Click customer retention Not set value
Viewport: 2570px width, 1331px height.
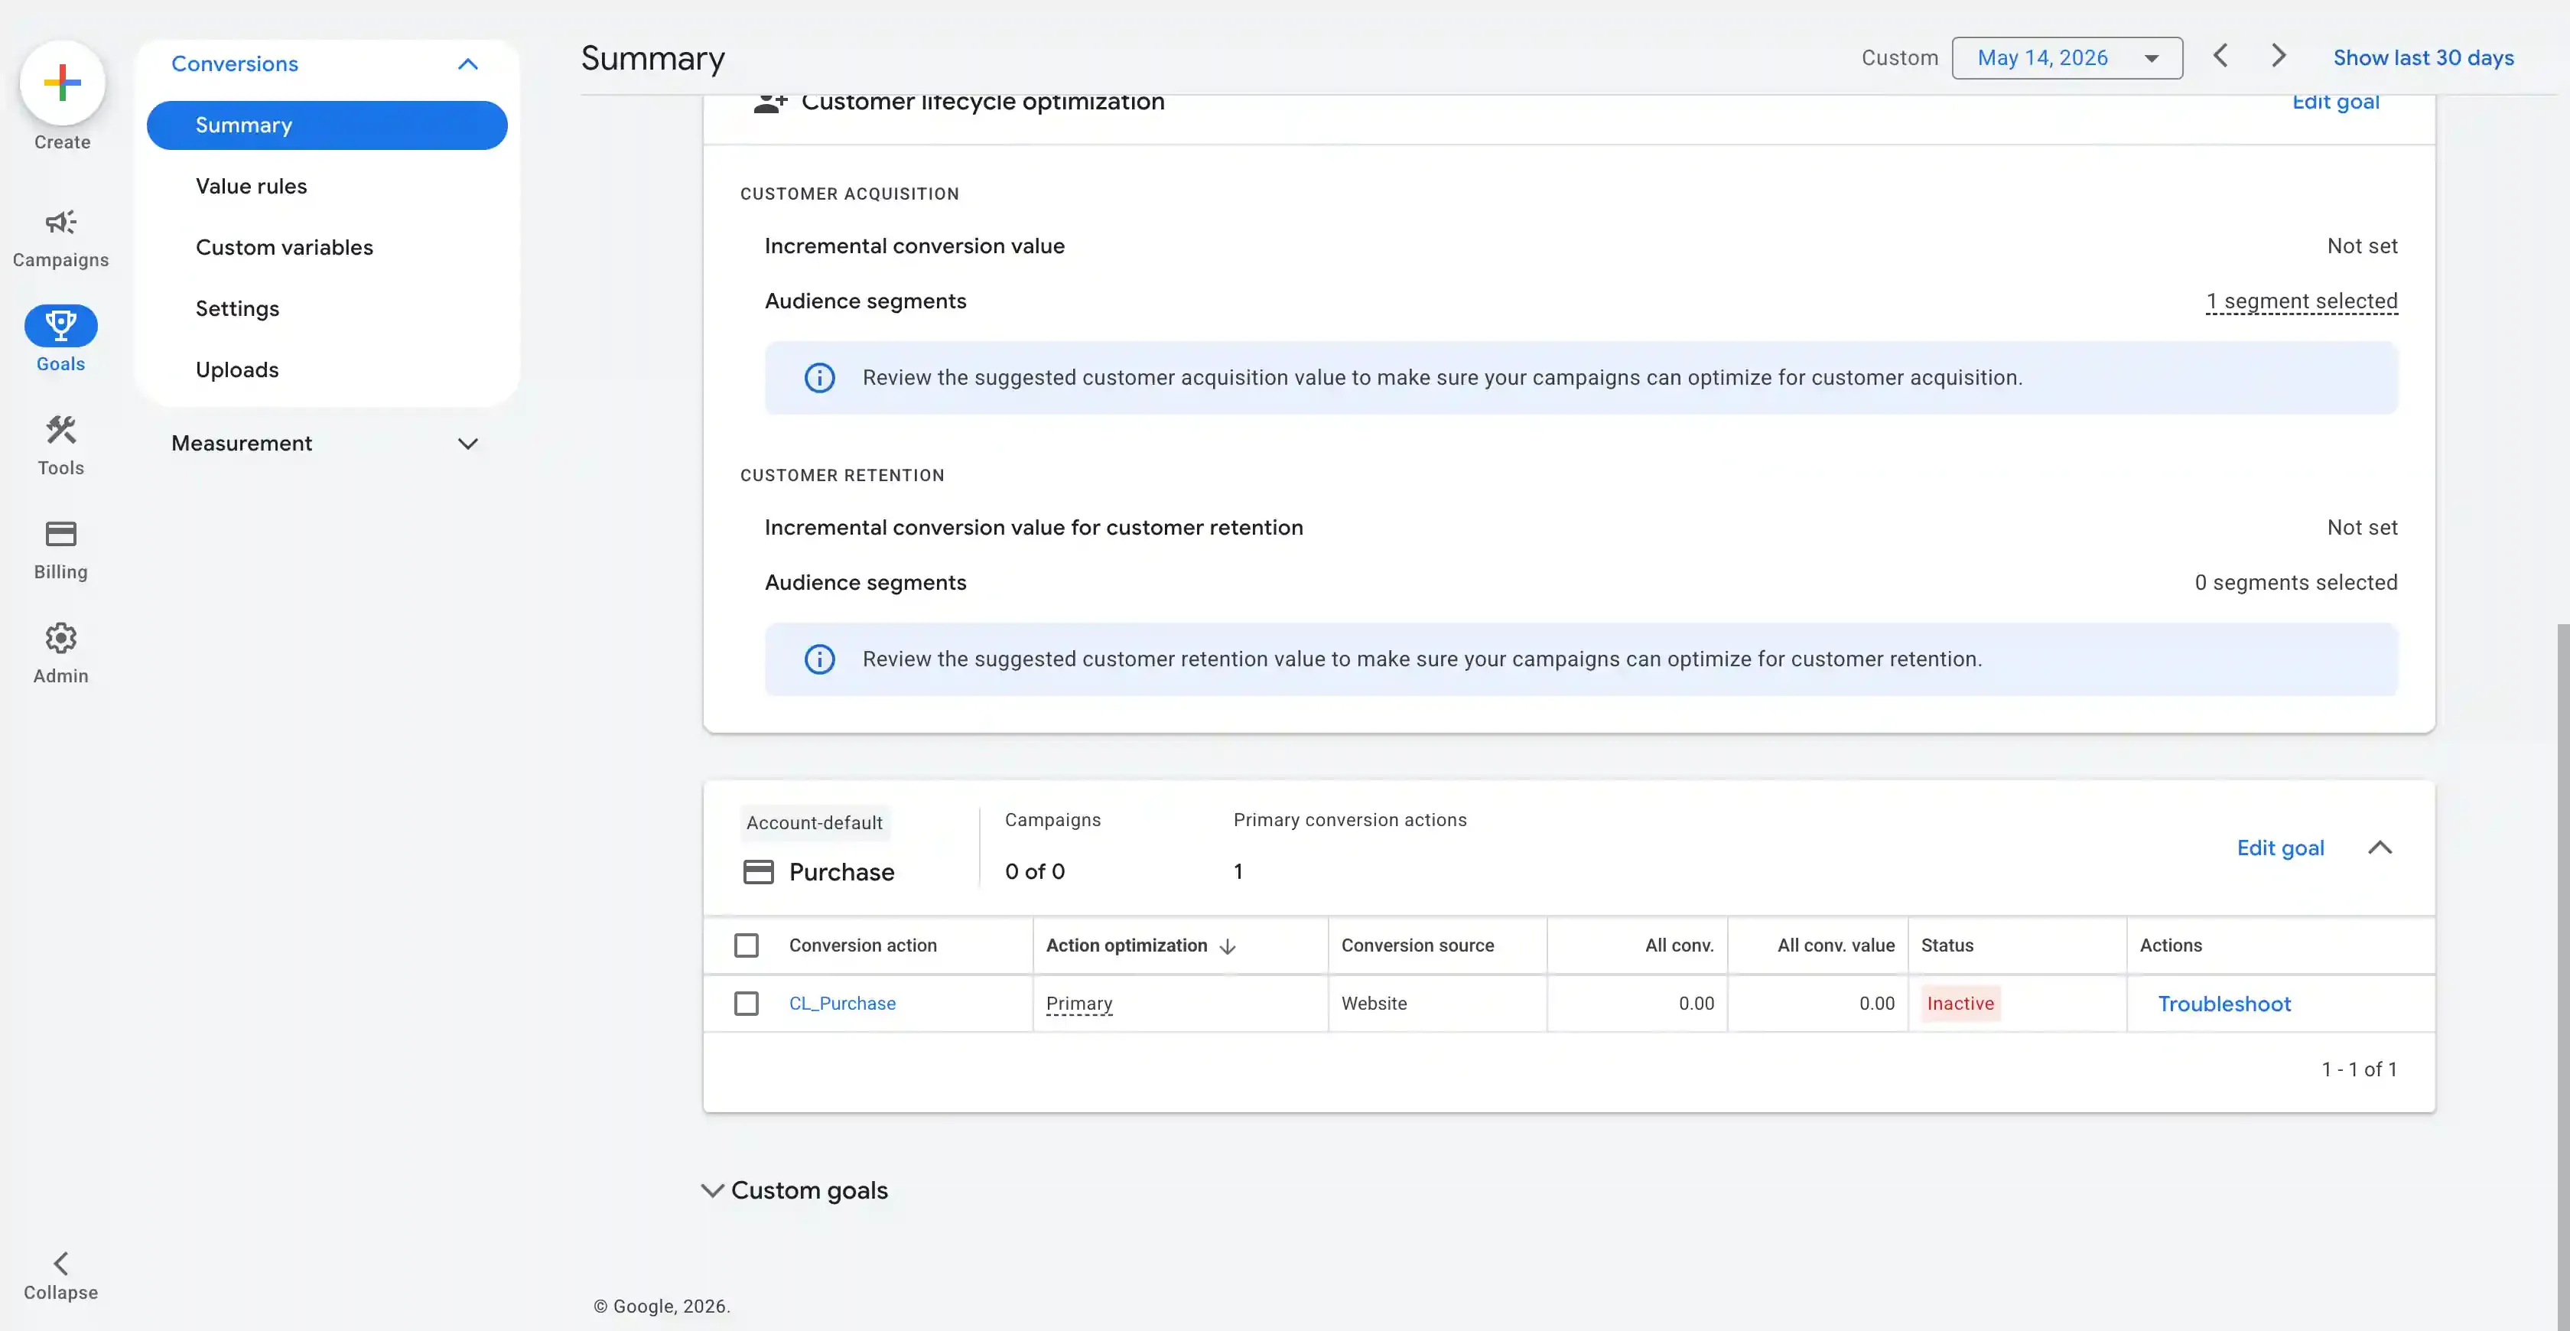click(x=2363, y=528)
